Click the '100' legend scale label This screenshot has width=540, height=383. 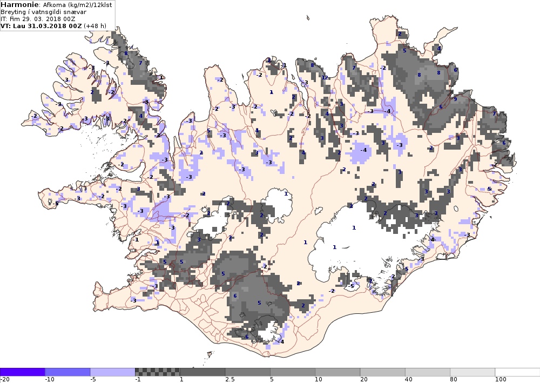tap(501, 380)
